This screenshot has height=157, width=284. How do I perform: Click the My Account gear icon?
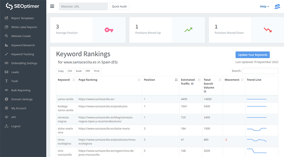click(6, 108)
